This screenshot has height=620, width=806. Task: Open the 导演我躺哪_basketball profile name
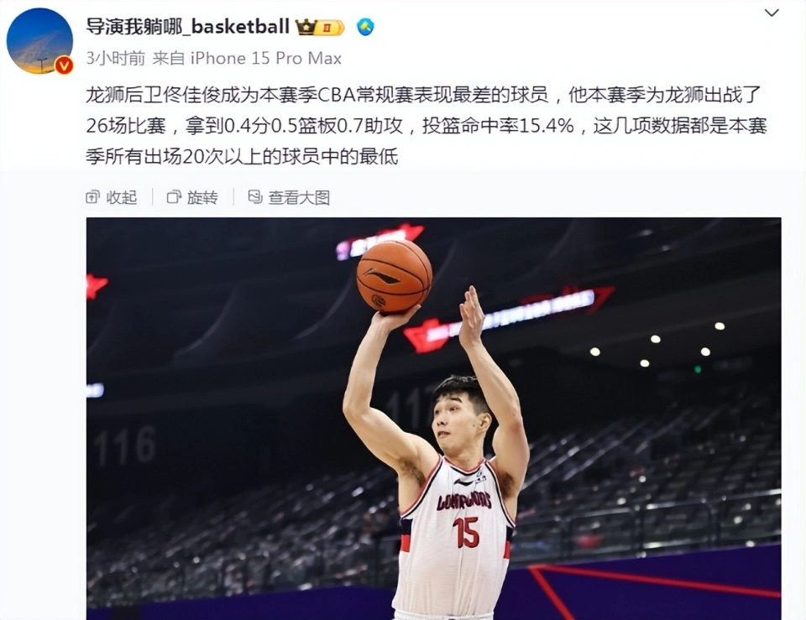pyautogui.click(x=187, y=26)
